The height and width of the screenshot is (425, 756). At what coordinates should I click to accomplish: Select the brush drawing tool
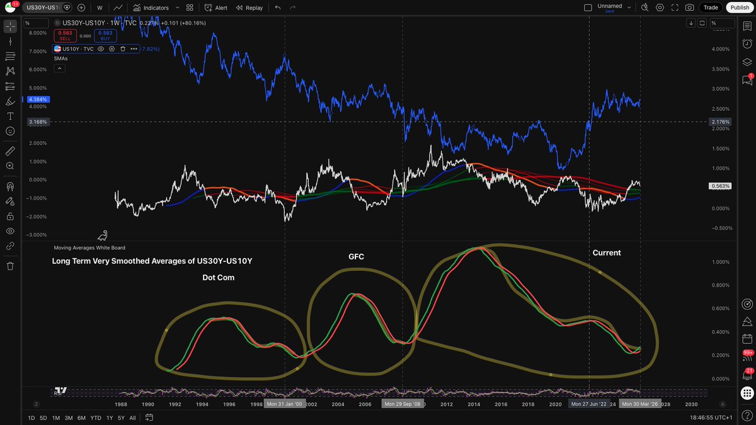(x=10, y=101)
